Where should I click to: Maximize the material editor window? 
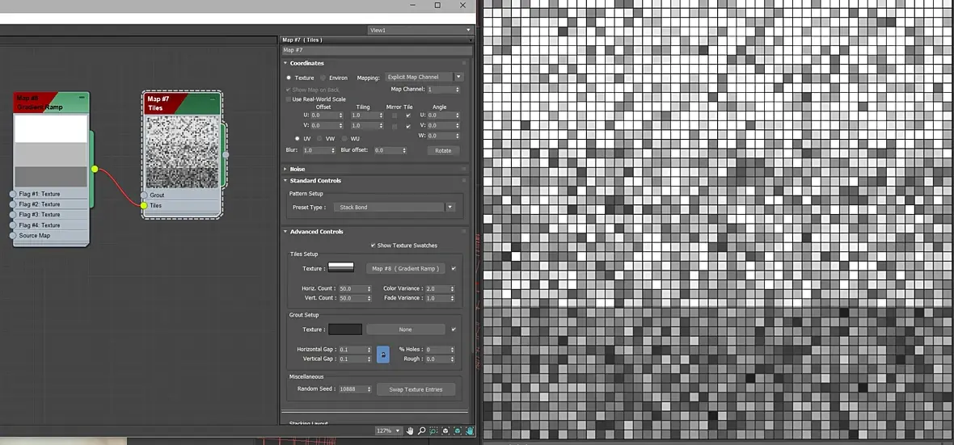tap(437, 5)
